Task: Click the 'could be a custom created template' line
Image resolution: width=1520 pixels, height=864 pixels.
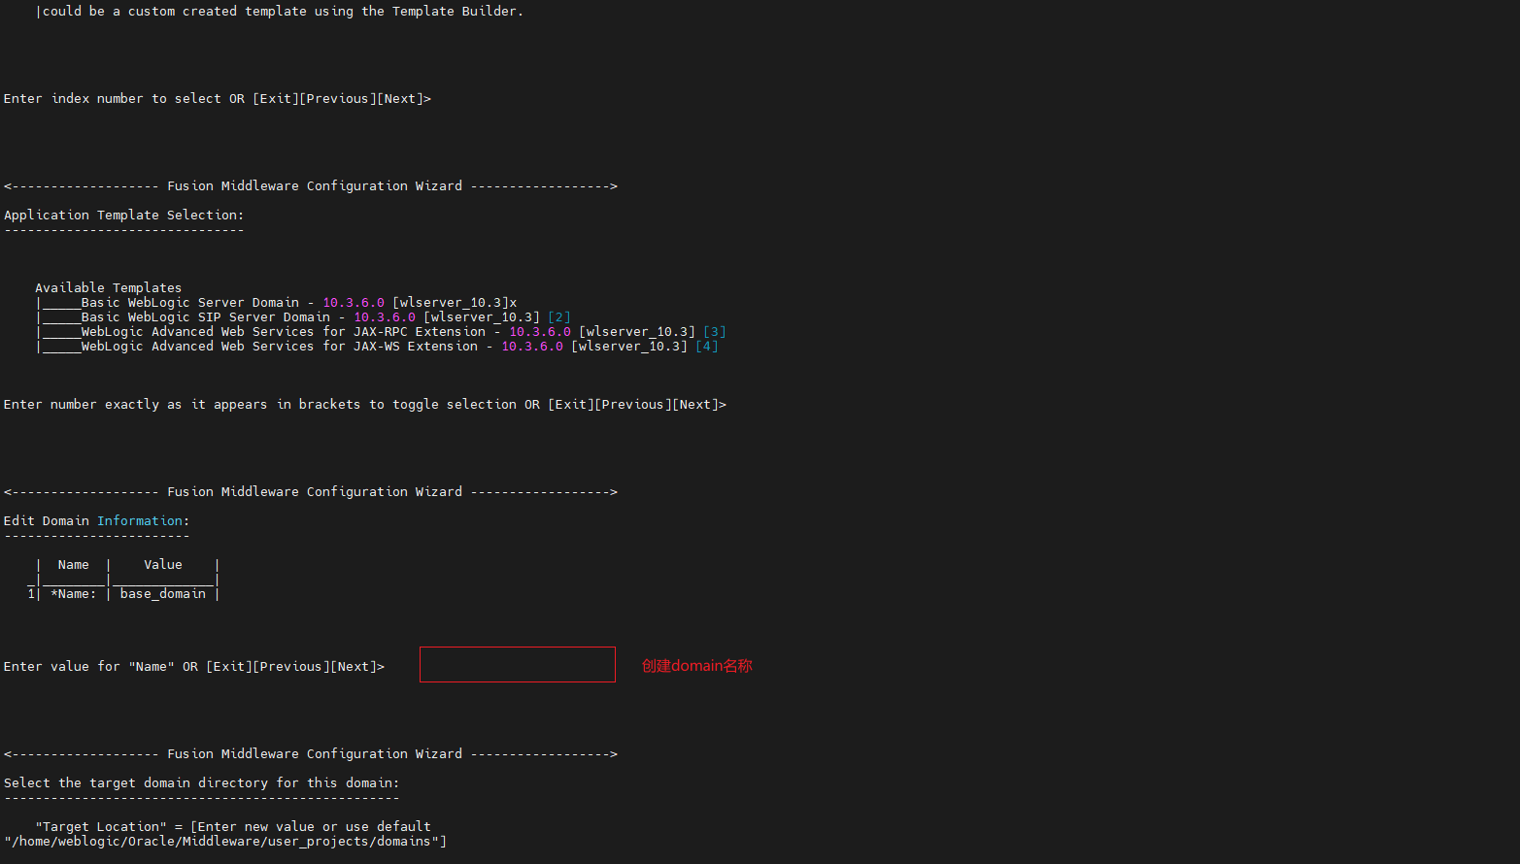Action: click(280, 12)
